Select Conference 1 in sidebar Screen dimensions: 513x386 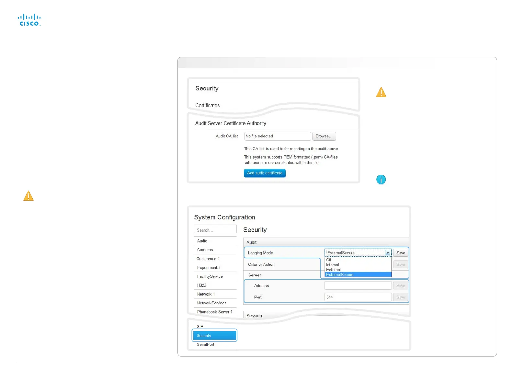click(x=215, y=259)
